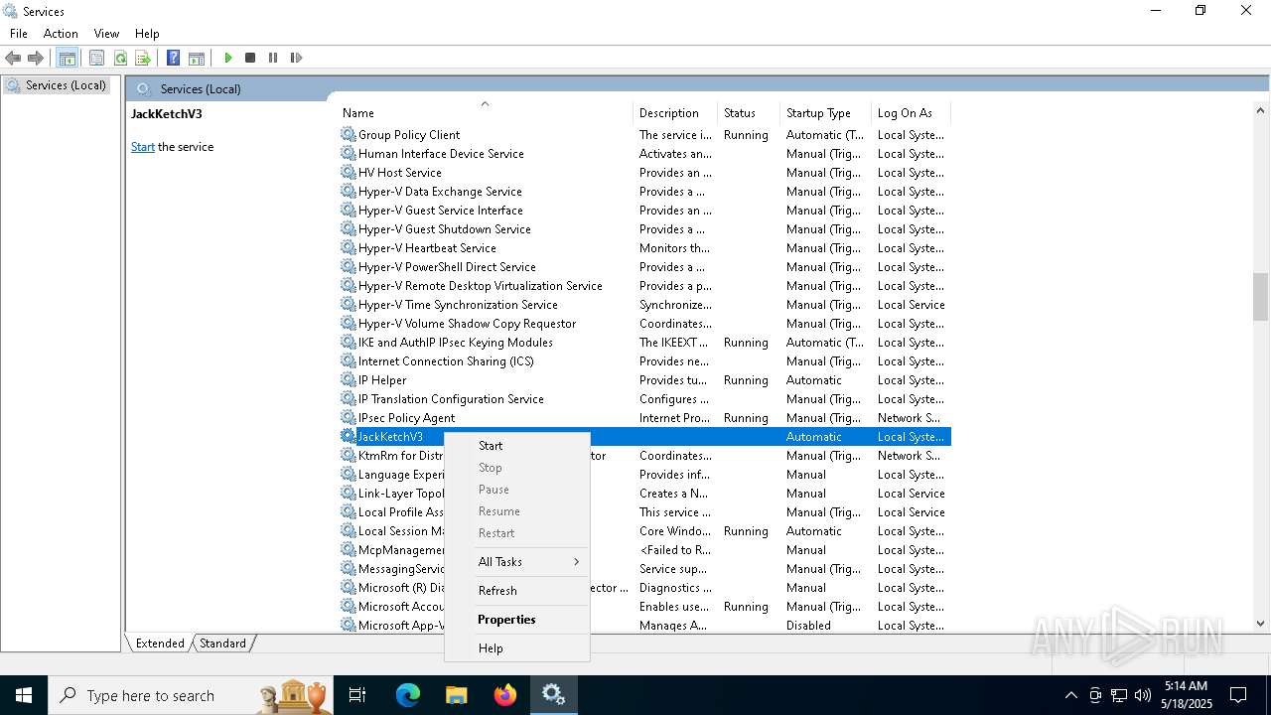The image size is (1271, 715).
Task: Open the File menu
Action: point(19,33)
